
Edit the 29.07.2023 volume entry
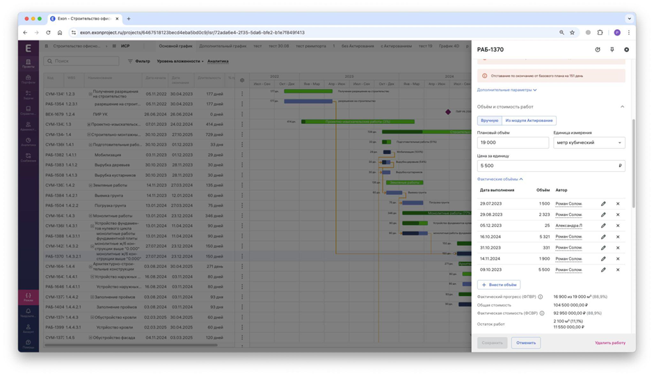[603, 203]
